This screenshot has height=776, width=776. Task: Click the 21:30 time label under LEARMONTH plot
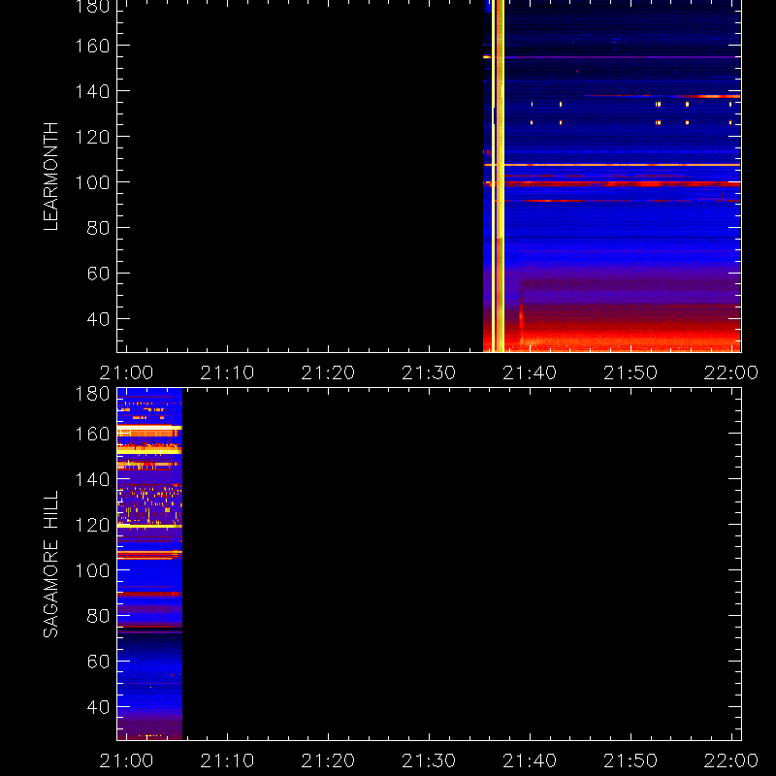click(x=429, y=372)
